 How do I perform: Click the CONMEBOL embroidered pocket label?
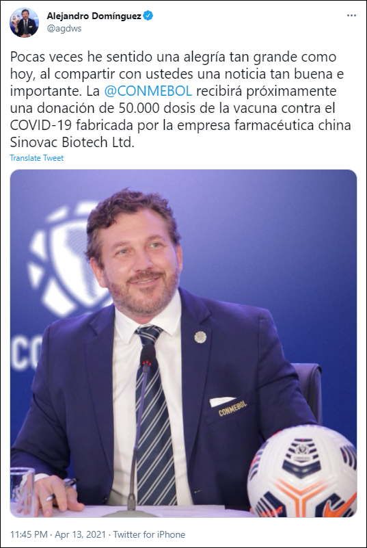point(232,408)
